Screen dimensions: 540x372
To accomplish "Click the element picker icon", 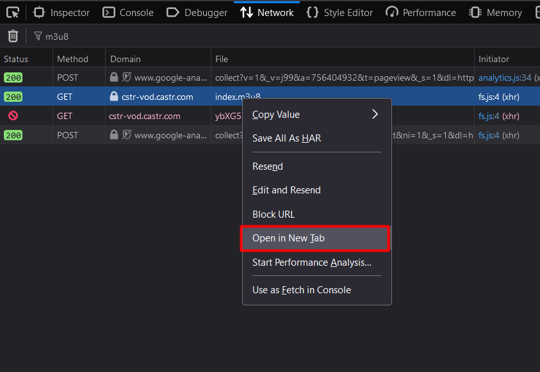I will (x=13, y=13).
